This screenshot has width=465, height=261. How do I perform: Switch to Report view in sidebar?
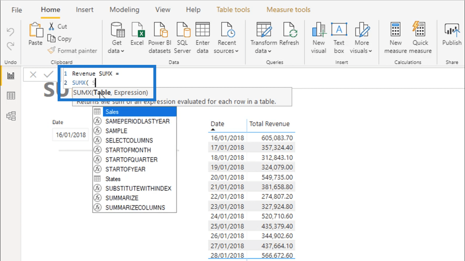11,76
